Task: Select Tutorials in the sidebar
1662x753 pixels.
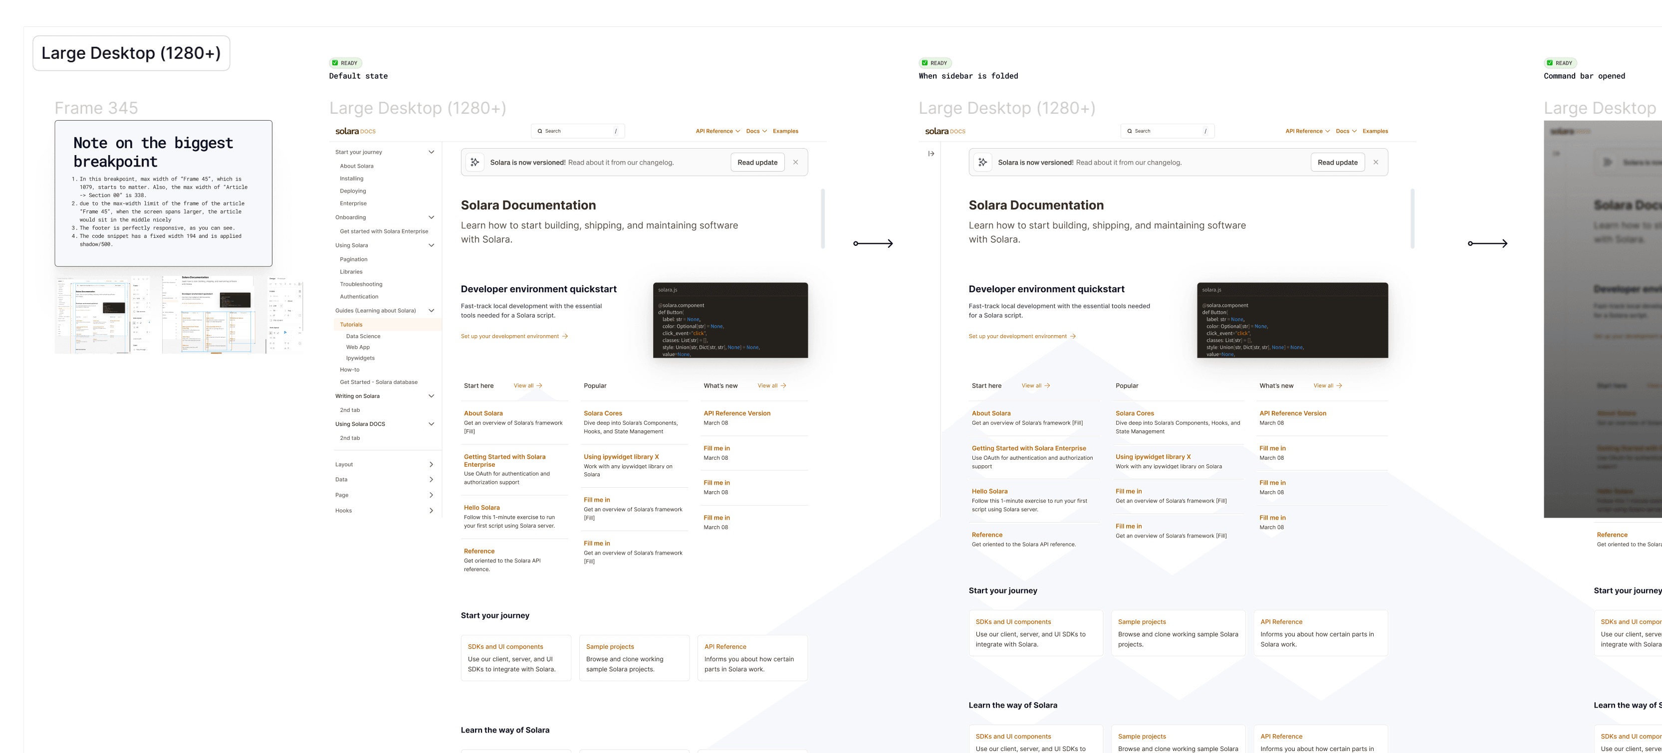Action: [x=352, y=325]
